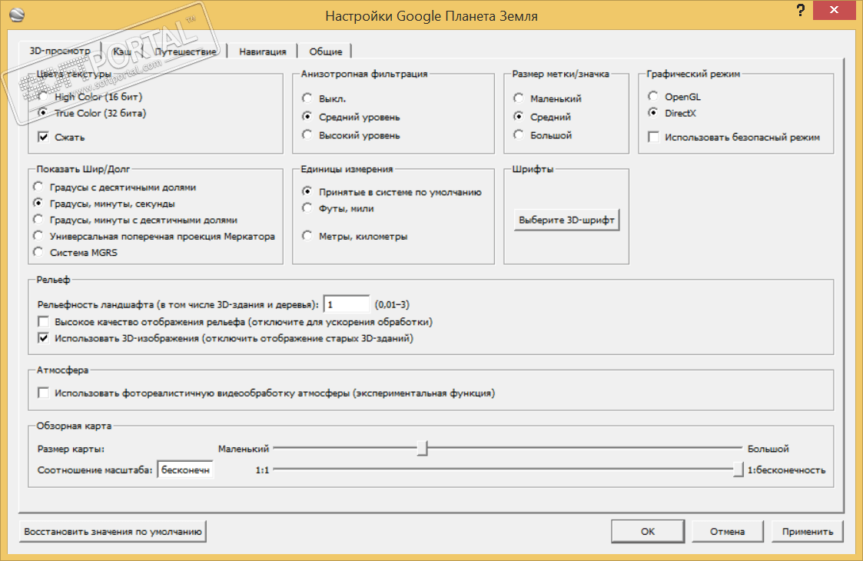Choose Высокий уровень anisotropic filtering
The image size is (863, 561).
(351, 135)
